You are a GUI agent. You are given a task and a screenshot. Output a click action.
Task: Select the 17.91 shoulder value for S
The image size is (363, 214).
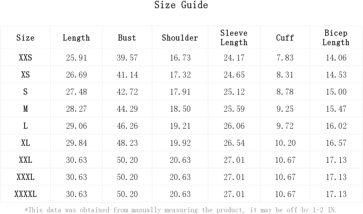click(180, 92)
